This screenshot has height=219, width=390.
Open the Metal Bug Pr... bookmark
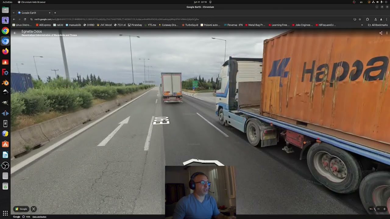[255, 25]
